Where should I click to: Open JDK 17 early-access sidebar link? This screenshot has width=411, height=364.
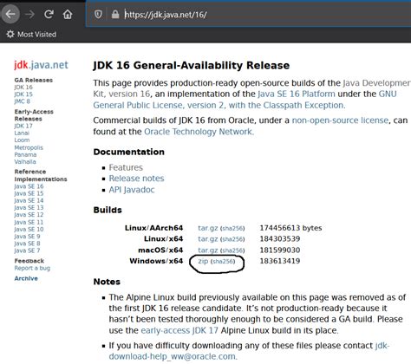point(23,126)
